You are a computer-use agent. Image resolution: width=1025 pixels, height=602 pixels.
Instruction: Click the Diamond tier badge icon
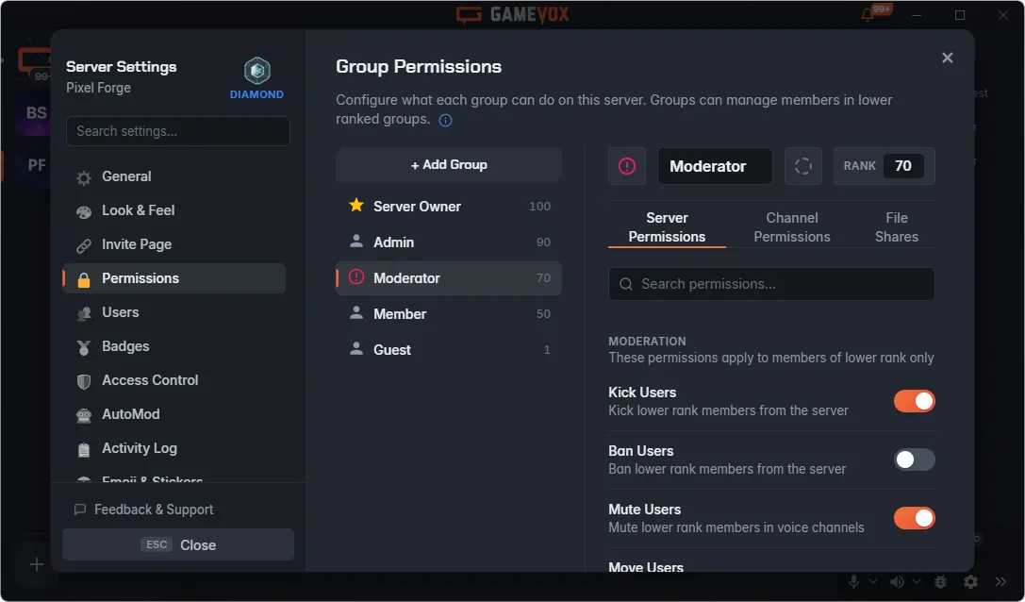point(257,71)
